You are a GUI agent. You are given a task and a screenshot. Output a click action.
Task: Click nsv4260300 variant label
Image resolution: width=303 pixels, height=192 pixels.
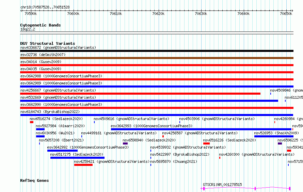pyautogui.click(x=257, y=154)
